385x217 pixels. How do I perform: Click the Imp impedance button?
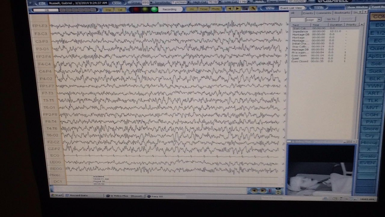[x=108, y=10]
